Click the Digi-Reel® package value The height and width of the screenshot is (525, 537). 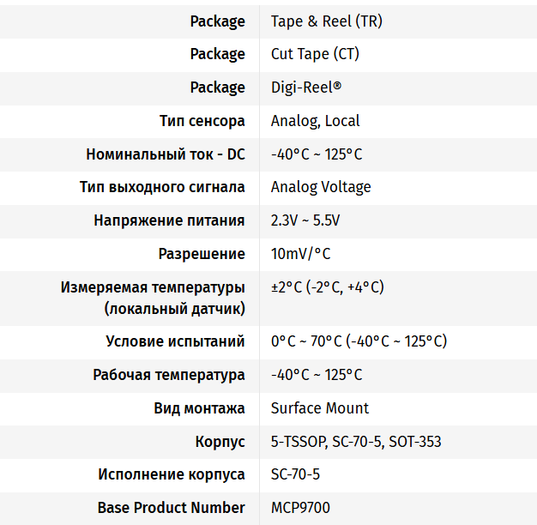click(306, 87)
